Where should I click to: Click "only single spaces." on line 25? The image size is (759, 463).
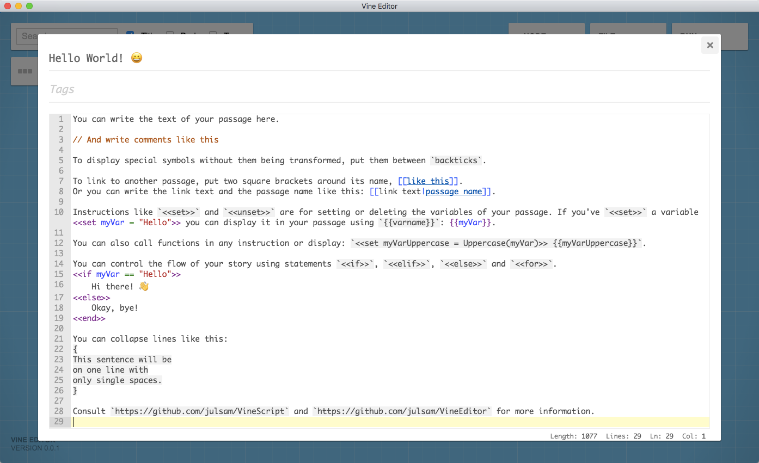pos(118,380)
